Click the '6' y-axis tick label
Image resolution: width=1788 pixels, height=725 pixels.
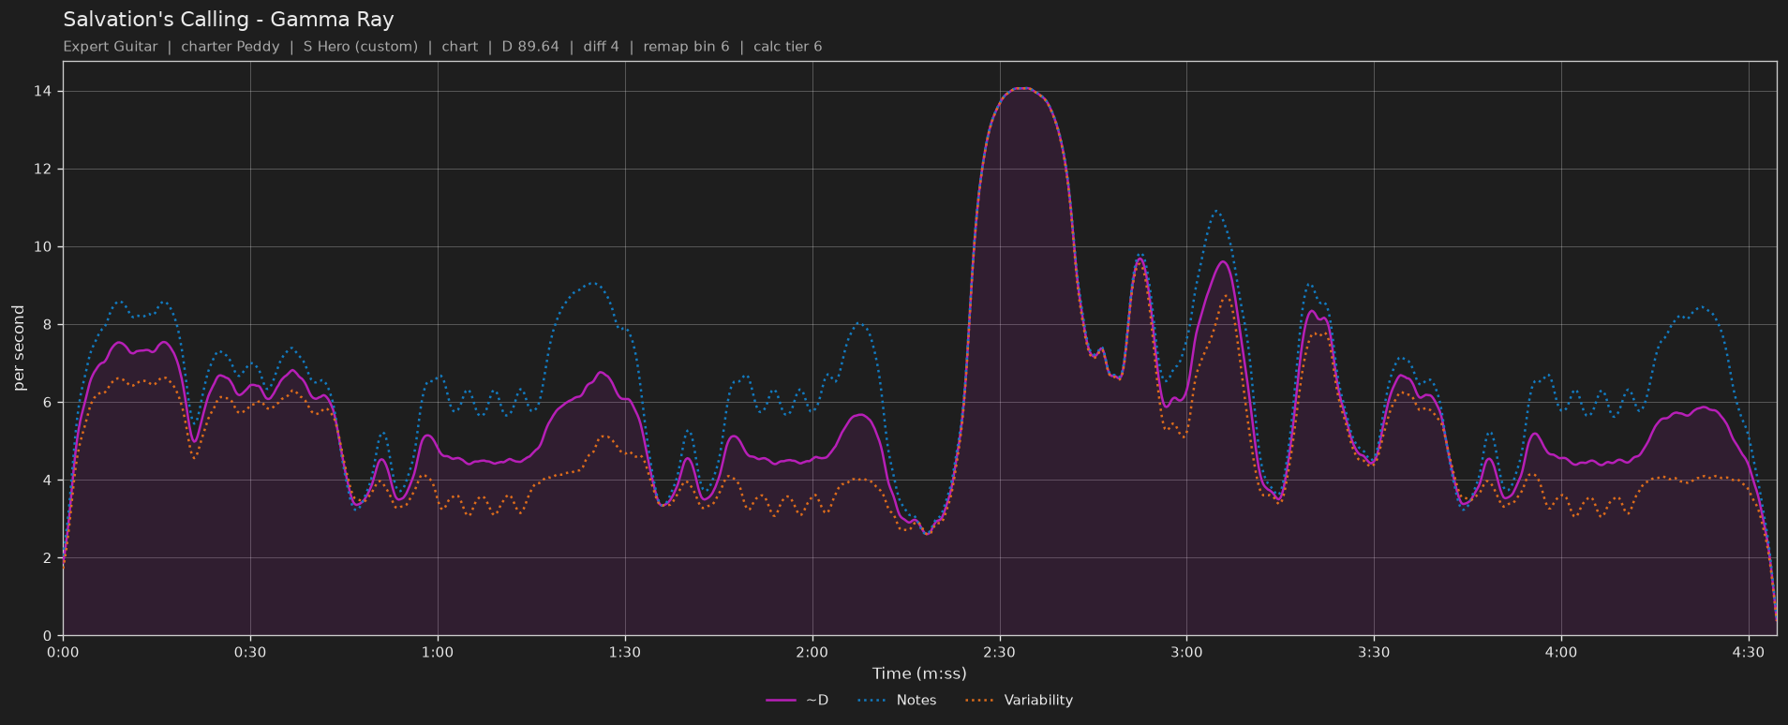[x=49, y=403]
